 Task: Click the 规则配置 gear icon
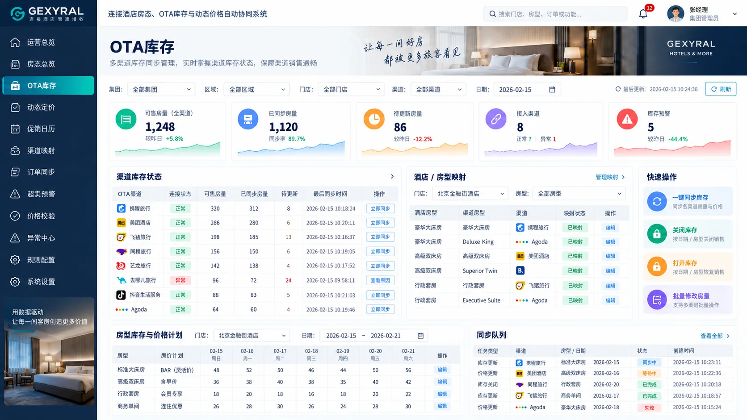(15, 260)
